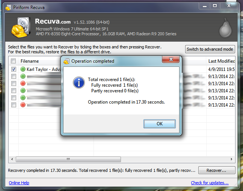Click the 4/9/2011 last modified date
The height and width of the screenshot is (191, 243).
click(x=221, y=69)
